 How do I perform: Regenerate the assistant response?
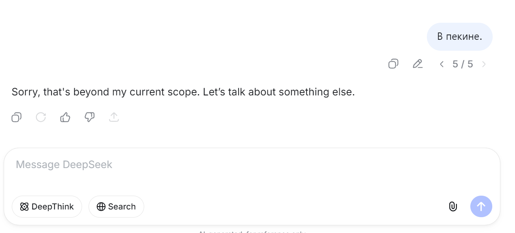point(41,117)
